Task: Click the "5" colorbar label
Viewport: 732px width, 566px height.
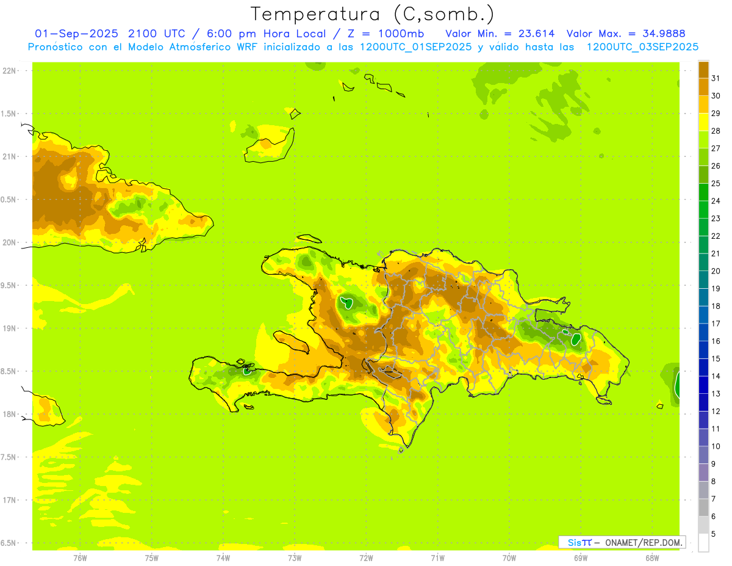Action: click(713, 534)
